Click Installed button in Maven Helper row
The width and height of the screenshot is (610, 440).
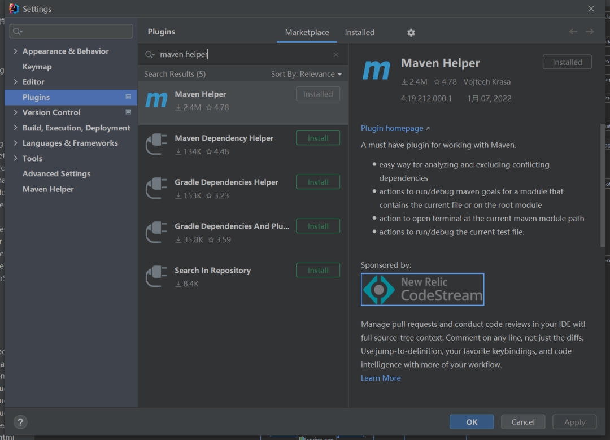(x=318, y=94)
